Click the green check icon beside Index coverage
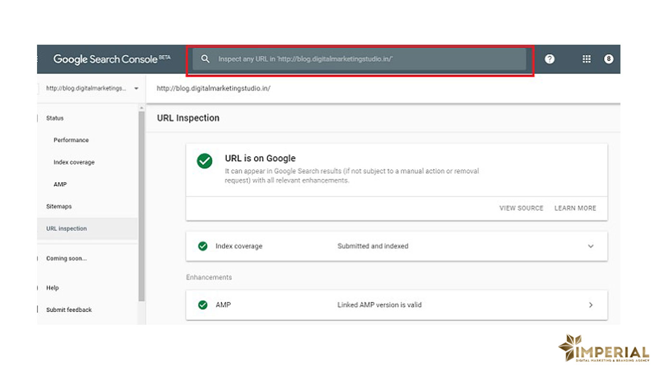 click(x=203, y=246)
